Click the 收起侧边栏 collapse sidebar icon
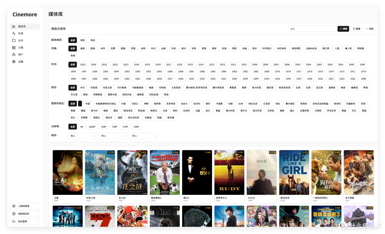 click(x=14, y=214)
